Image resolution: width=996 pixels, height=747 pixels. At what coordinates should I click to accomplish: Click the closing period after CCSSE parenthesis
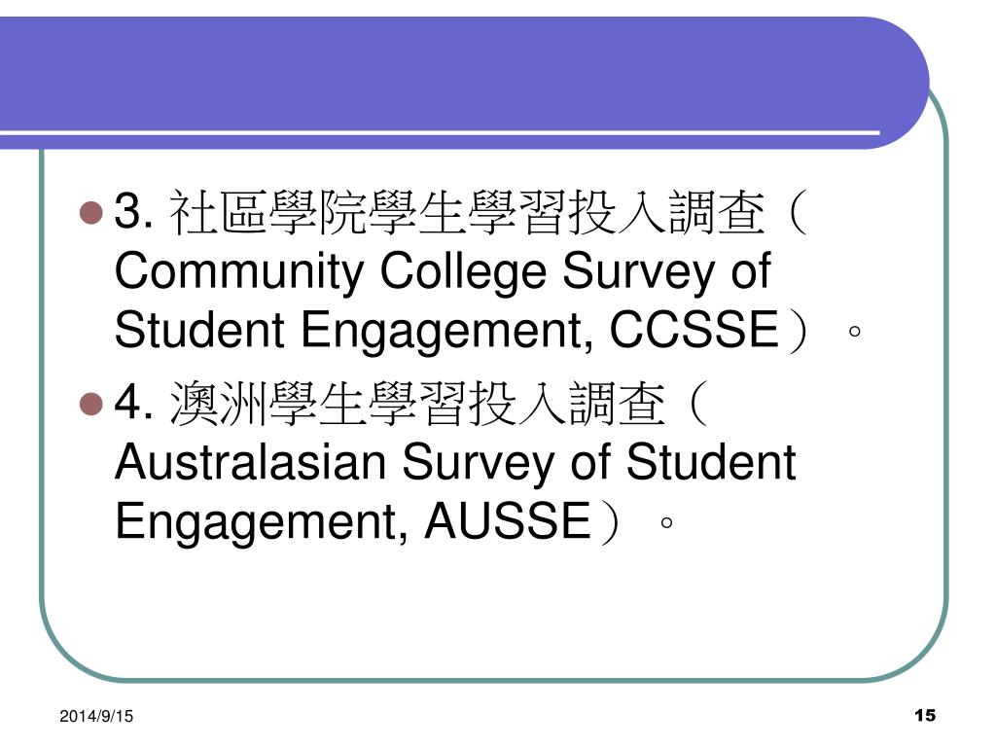tap(855, 331)
